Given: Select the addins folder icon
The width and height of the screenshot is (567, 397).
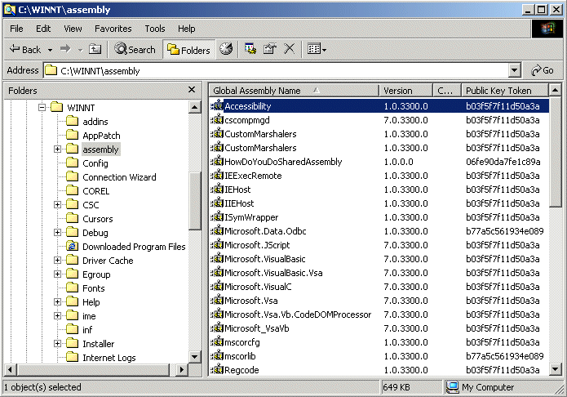Looking at the screenshot, I should pyautogui.click(x=73, y=121).
